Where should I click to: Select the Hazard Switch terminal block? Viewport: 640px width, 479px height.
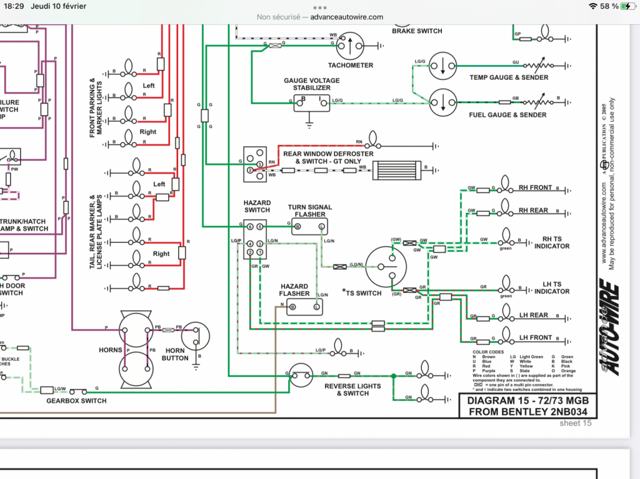click(x=255, y=239)
